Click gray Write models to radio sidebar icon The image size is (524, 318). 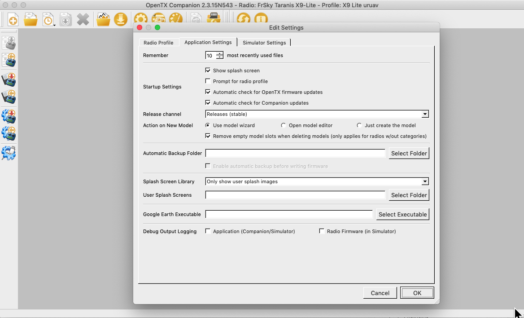(9, 43)
